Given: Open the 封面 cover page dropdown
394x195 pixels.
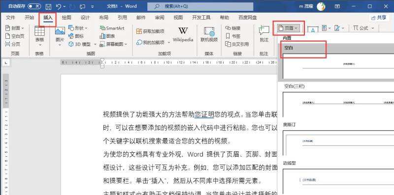Looking at the screenshot, I should [15, 28].
